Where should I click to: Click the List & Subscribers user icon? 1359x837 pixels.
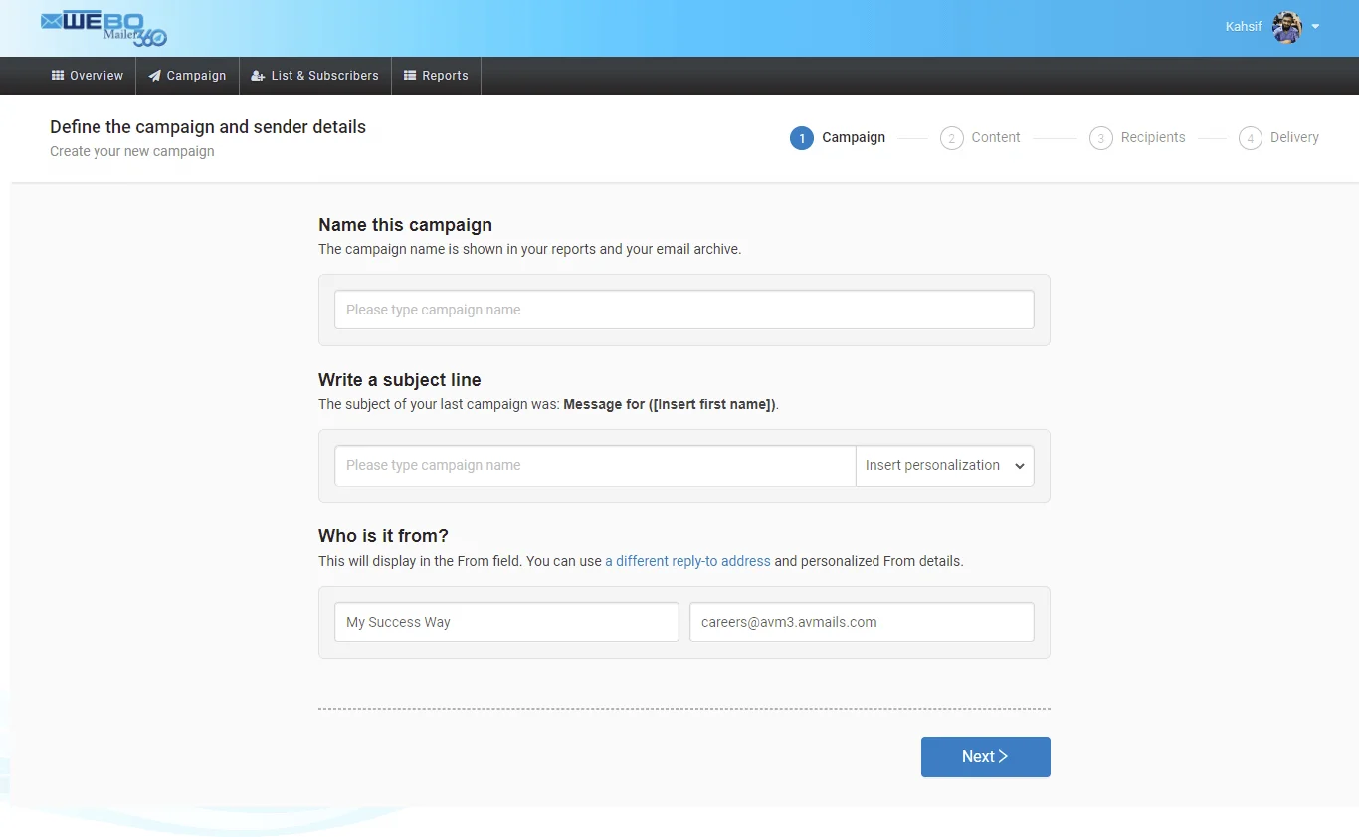(x=258, y=76)
